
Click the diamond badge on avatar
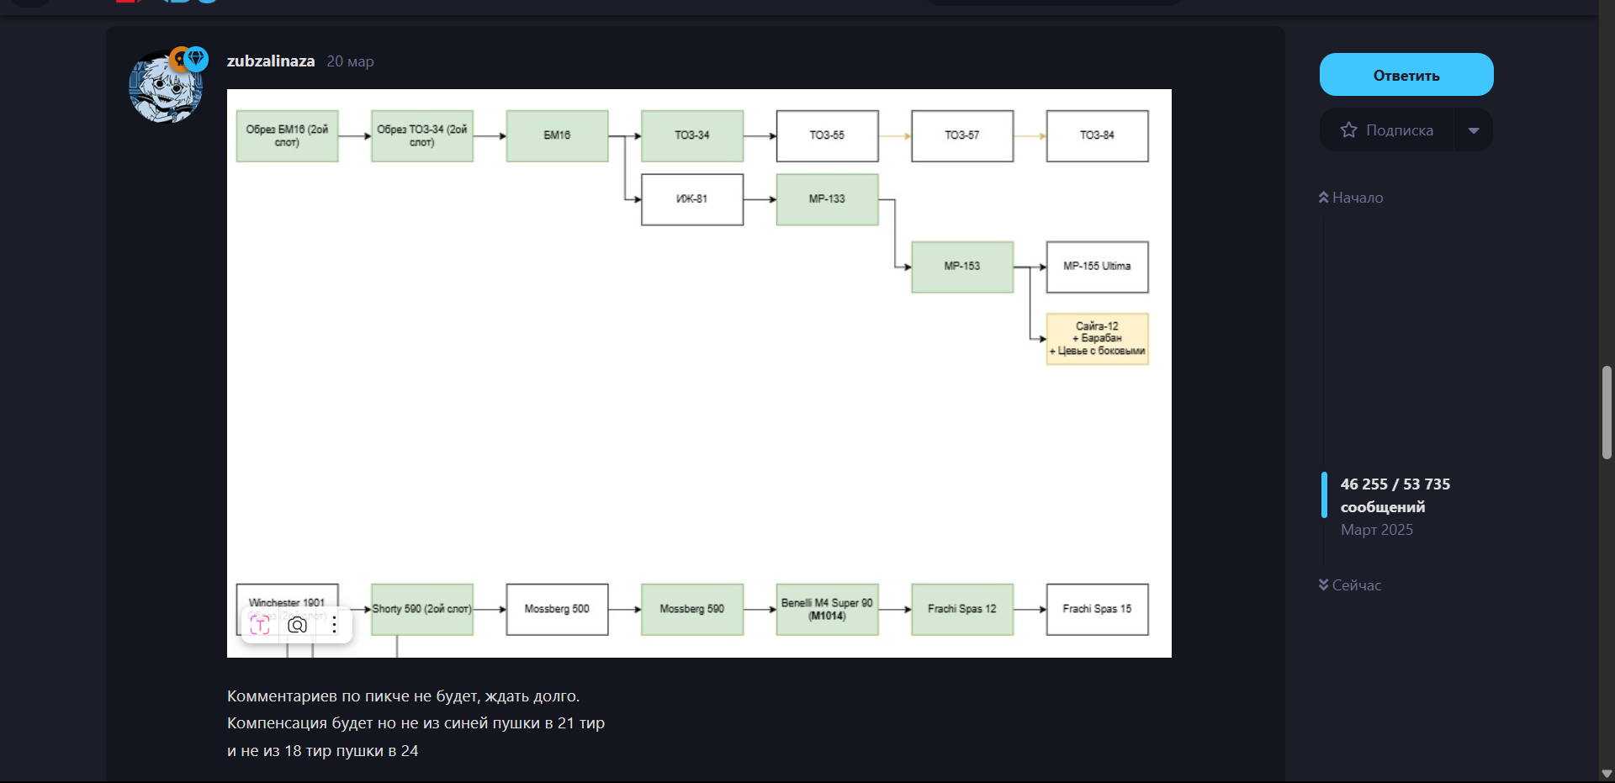(x=196, y=58)
